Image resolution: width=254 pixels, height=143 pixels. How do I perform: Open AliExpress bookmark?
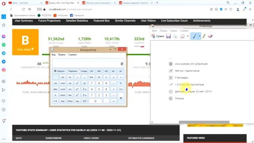(61, 15)
